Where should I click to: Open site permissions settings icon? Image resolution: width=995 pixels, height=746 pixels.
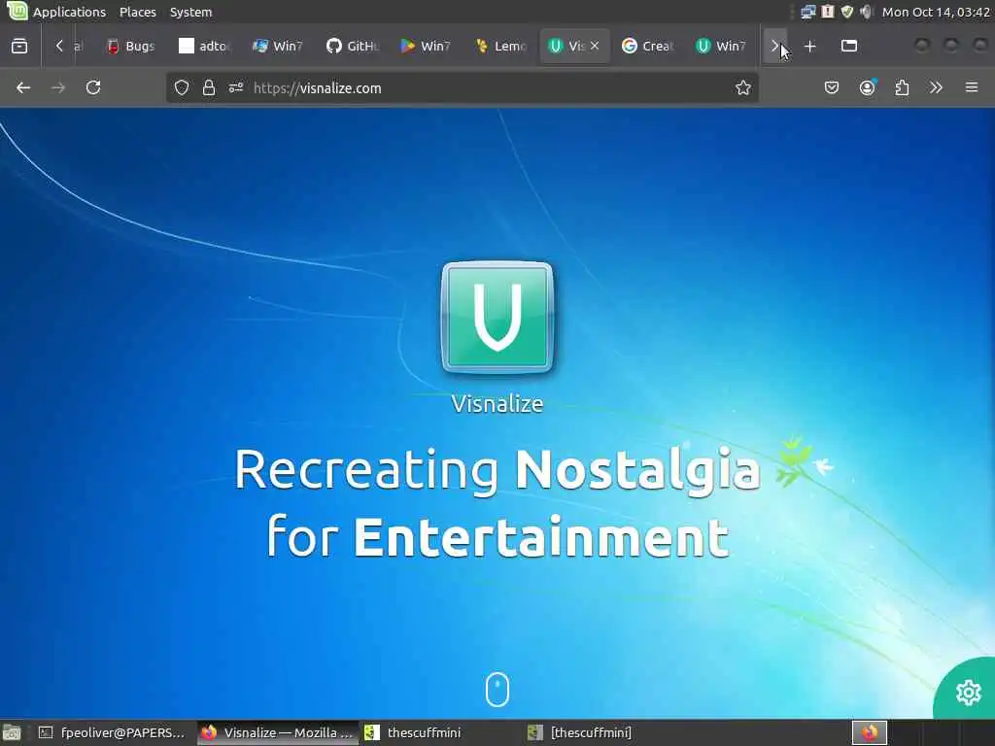pos(236,87)
